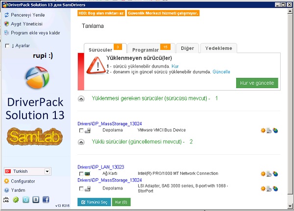Switch to the Sürücüler tab
The width and height of the screenshot is (294, 211).
coord(105,48)
